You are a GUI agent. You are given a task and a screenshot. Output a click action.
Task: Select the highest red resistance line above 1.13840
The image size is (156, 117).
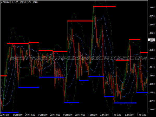pos(104,6)
